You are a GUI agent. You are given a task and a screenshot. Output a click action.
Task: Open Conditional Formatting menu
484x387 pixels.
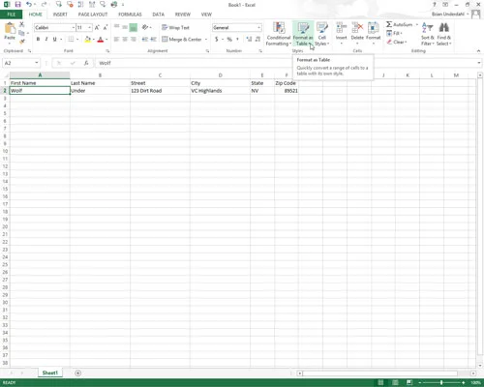[279, 34]
